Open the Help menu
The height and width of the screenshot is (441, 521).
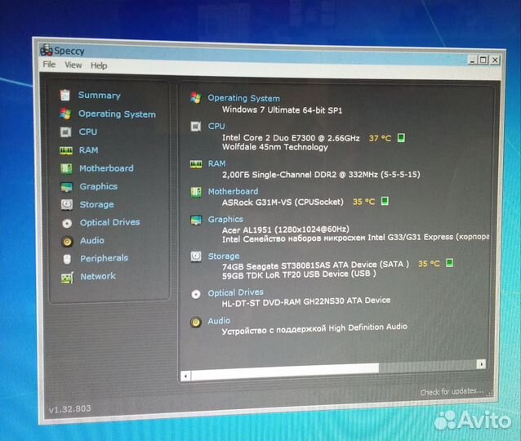(x=99, y=65)
